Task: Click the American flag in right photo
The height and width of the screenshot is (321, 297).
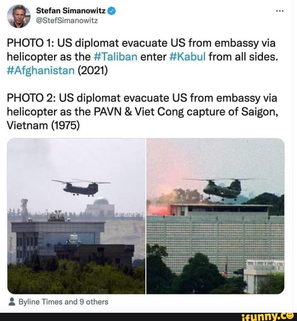Action: coord(225,271)
